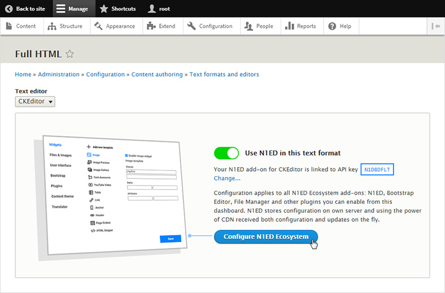
Task: Click the Appearance paintbrush icon
Action: click(x=98, y=26)
